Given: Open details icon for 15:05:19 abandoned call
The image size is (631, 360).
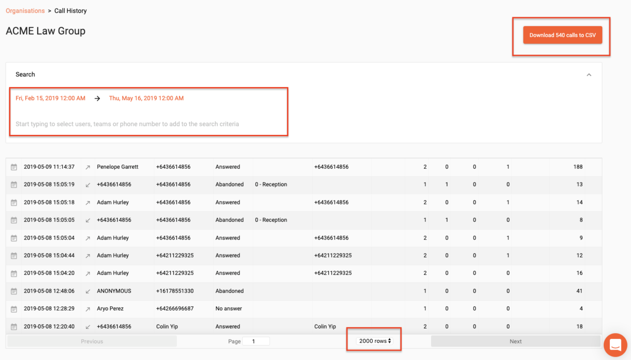Looking at the screenshot, I should point(14,185).
